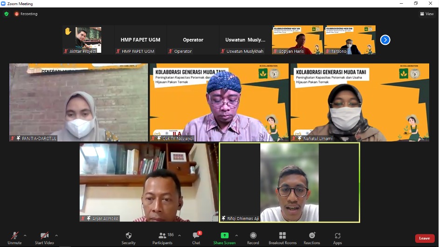Click the green encryption shield icon

pos(7,14)
